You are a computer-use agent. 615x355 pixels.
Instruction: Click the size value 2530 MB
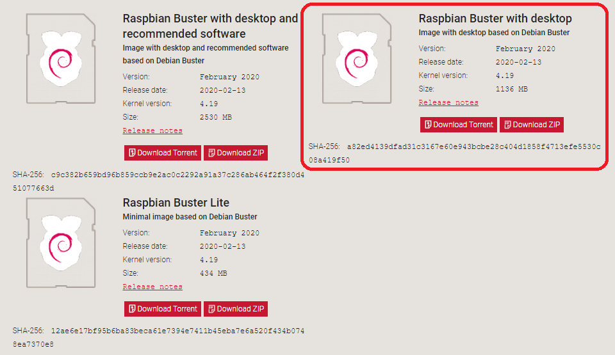[x=216, y=117]
